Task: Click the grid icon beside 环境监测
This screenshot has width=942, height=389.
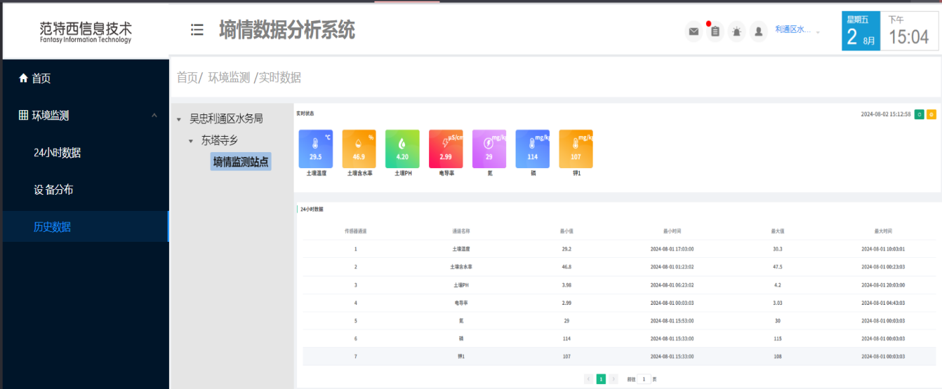Action: (x=23, y=115)
